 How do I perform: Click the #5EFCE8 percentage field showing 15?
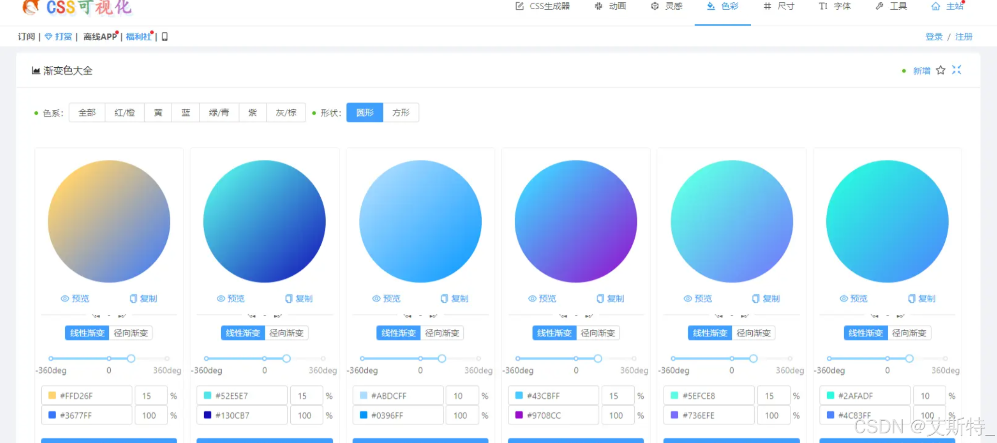[774, 396]
